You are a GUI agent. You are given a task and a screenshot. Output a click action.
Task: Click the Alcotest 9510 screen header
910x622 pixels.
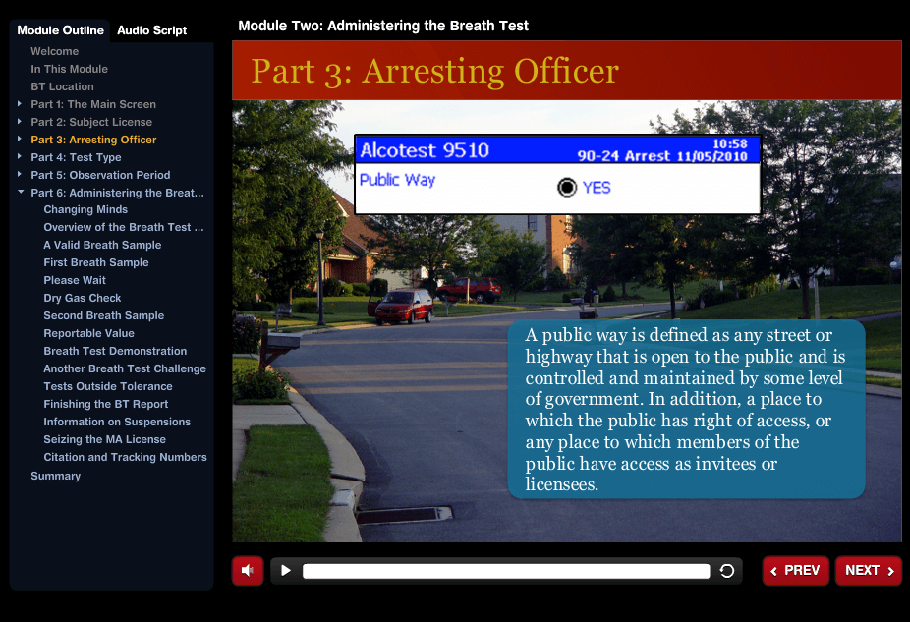557,149
